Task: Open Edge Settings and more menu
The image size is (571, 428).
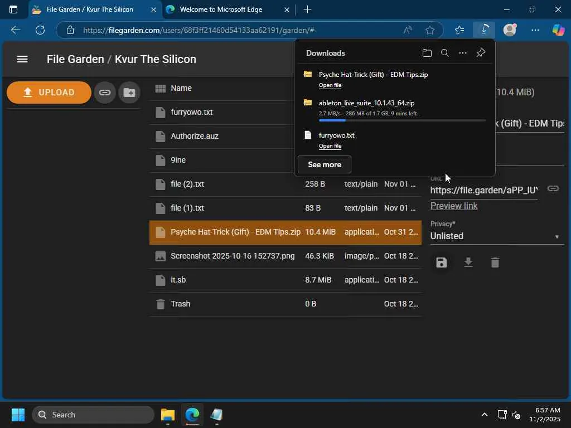Action: [x=535, y=30]
